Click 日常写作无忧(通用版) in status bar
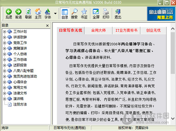This screenshot has width=176, height=131. click(70, 128)
